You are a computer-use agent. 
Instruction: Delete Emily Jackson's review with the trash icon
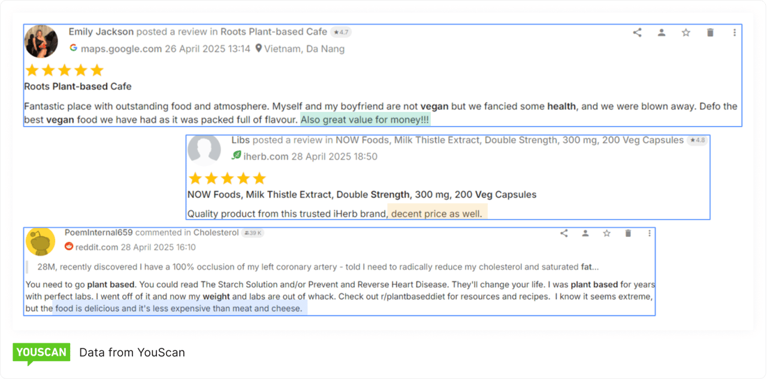point(710,33)
